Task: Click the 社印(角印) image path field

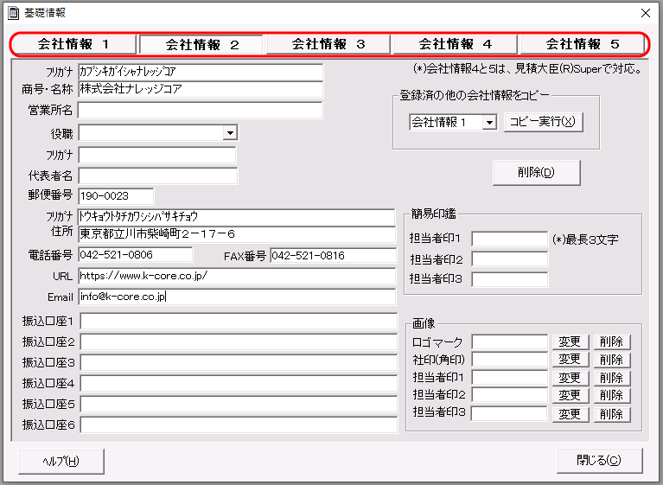Action: click(x=509, y=360)
